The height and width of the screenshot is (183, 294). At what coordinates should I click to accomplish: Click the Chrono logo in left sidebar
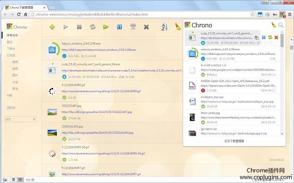pos(17,27)
